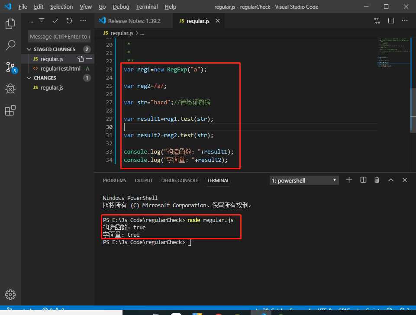Open file icon on staged regular.js
This screenshot has width=416, height=315.
point(81,59)
